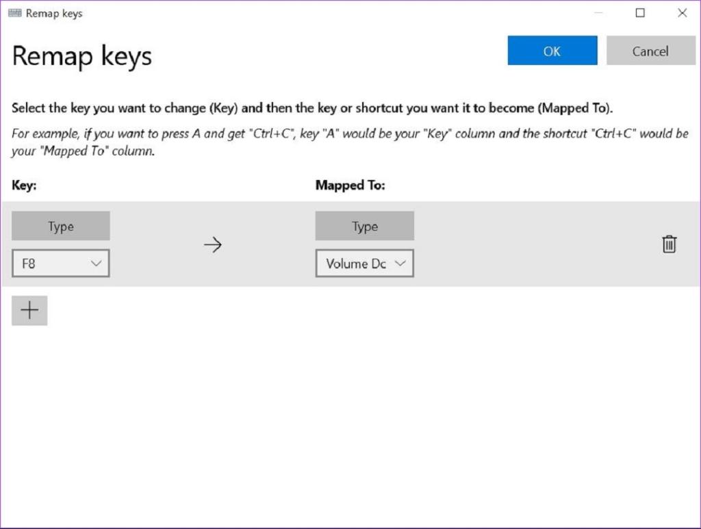Cancel the remap keys dialog
701x529 pixels.
[650, 51]
